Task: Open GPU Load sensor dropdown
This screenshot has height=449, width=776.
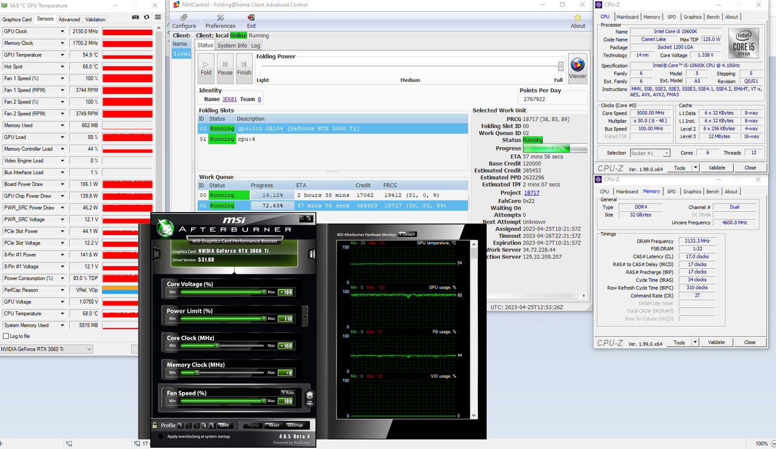Action: click(x=62, y=137)
